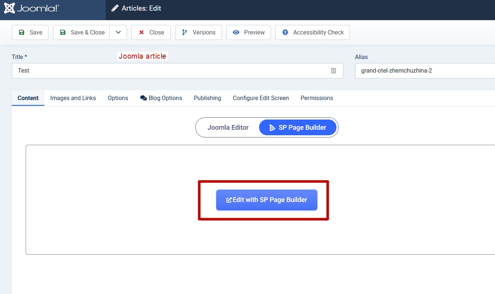Expand the Save & Close dropdown arrow

click(x=118, y=32)
